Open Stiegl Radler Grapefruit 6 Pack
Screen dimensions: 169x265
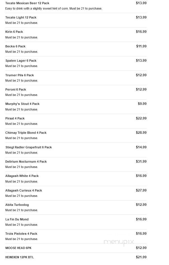[x=76, y=150]
